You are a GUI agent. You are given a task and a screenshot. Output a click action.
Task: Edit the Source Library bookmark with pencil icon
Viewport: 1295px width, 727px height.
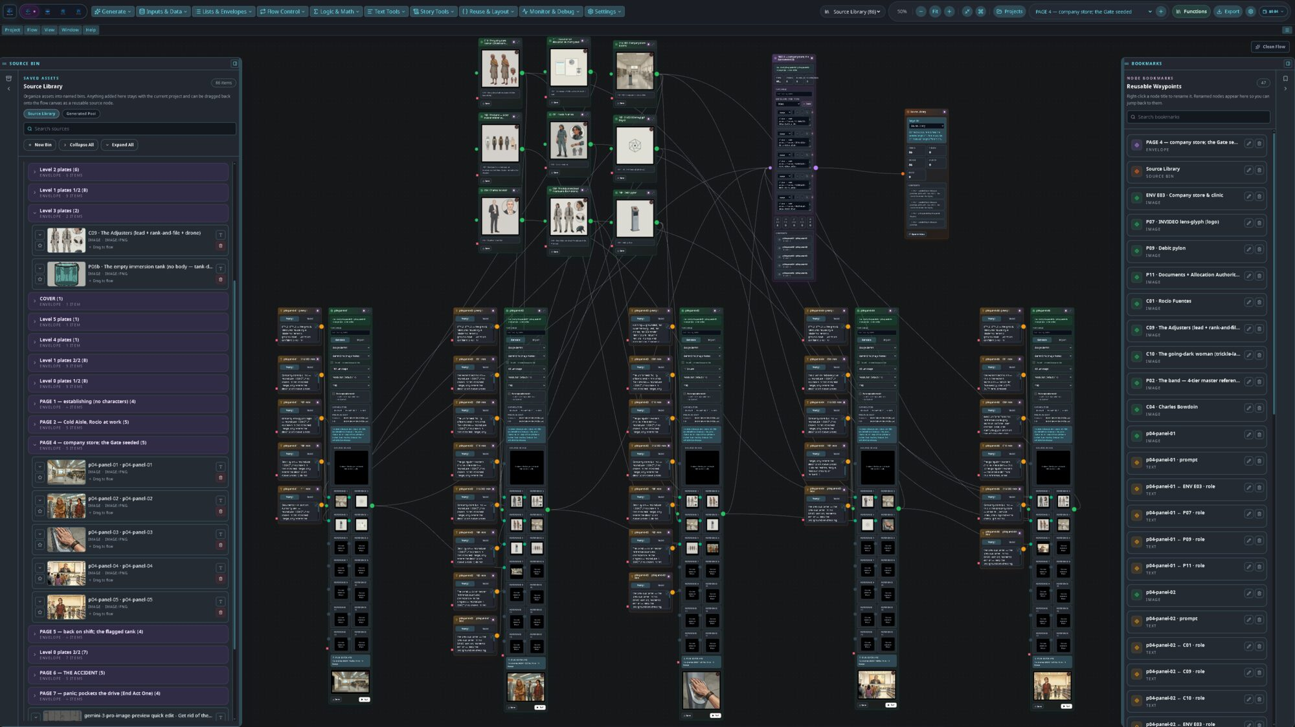point(1248,170)
